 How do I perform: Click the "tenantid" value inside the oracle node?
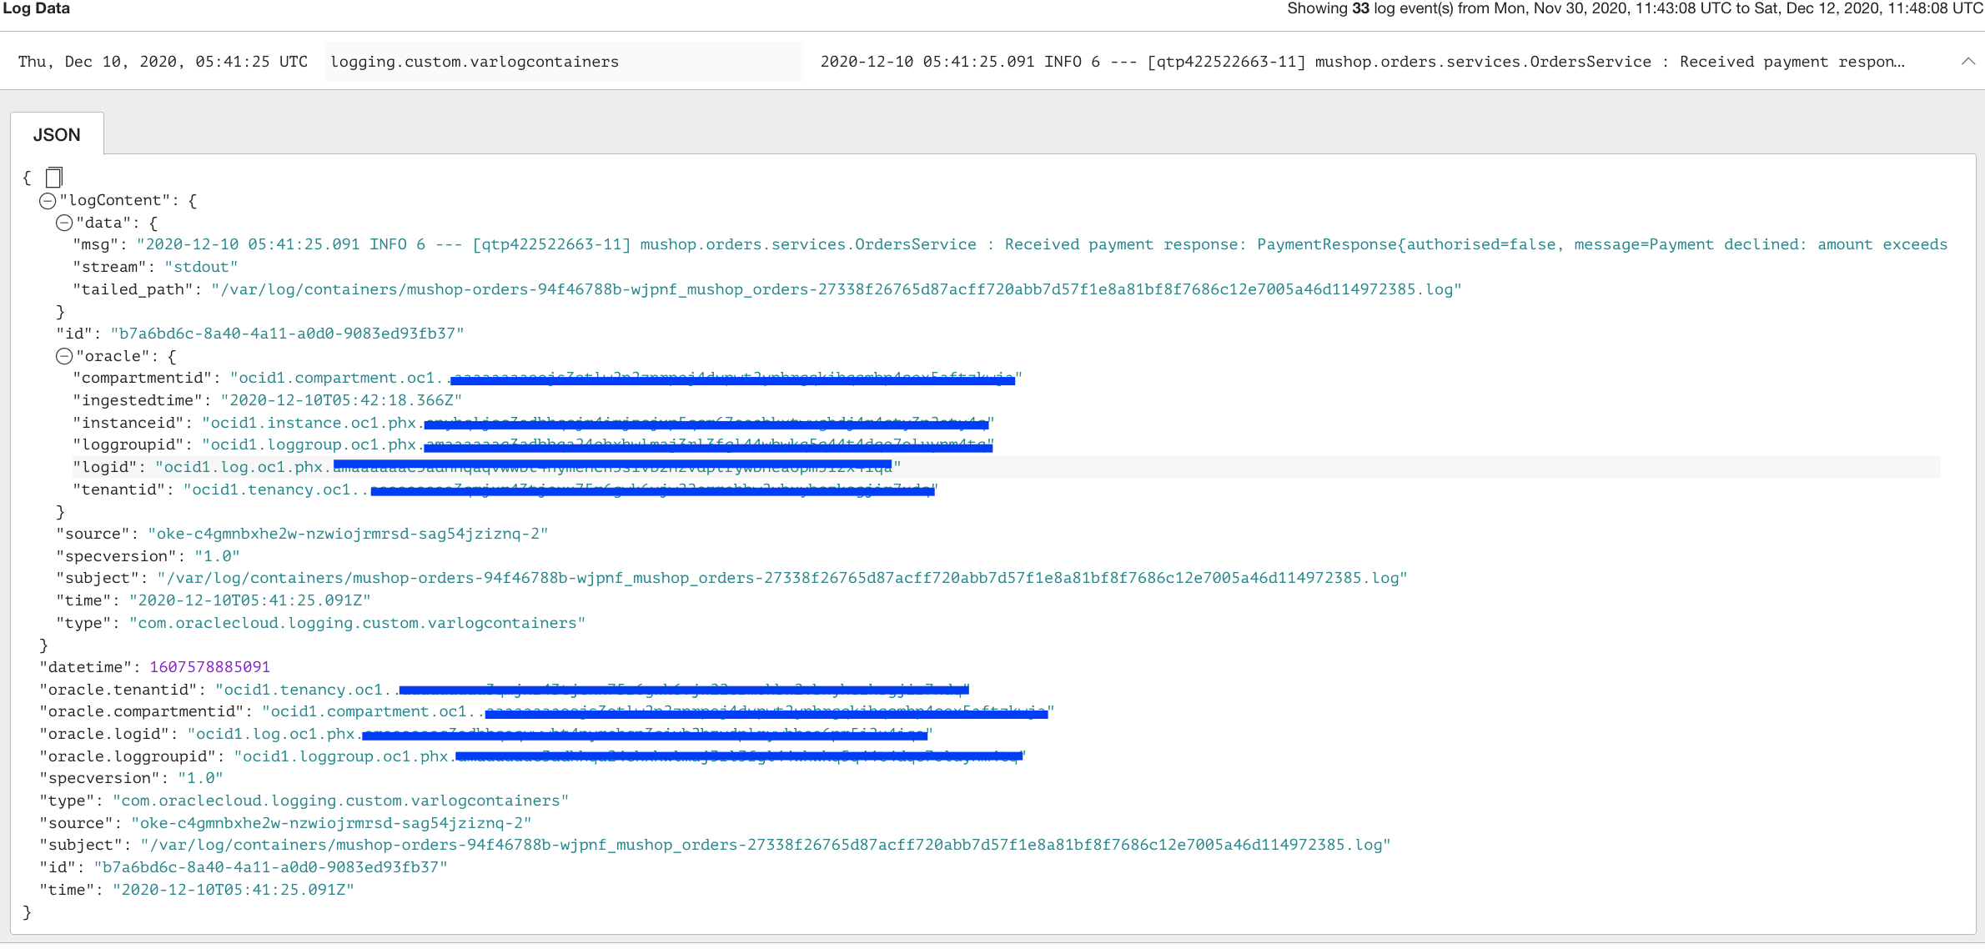(561, 490)
